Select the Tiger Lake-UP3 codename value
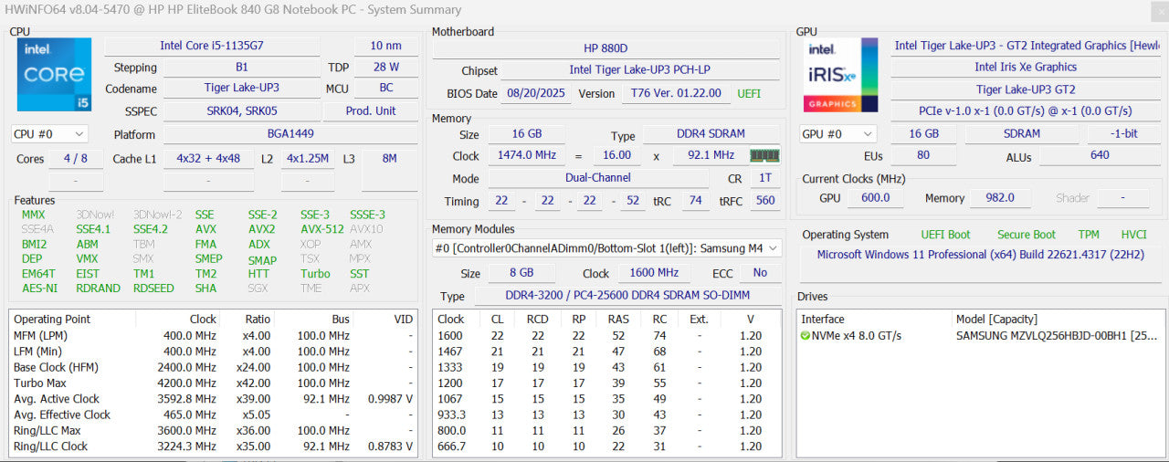Viewport: 1169px width, 462px height. coord(242,89)
